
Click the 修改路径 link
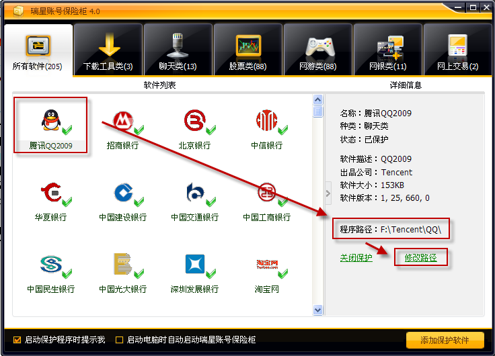(x=421, y=258)
